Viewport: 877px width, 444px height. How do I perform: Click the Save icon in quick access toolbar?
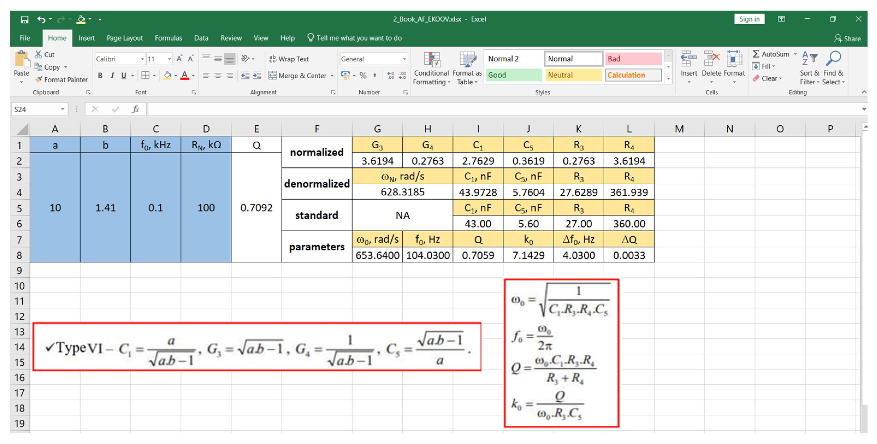(x=25, y=19)
